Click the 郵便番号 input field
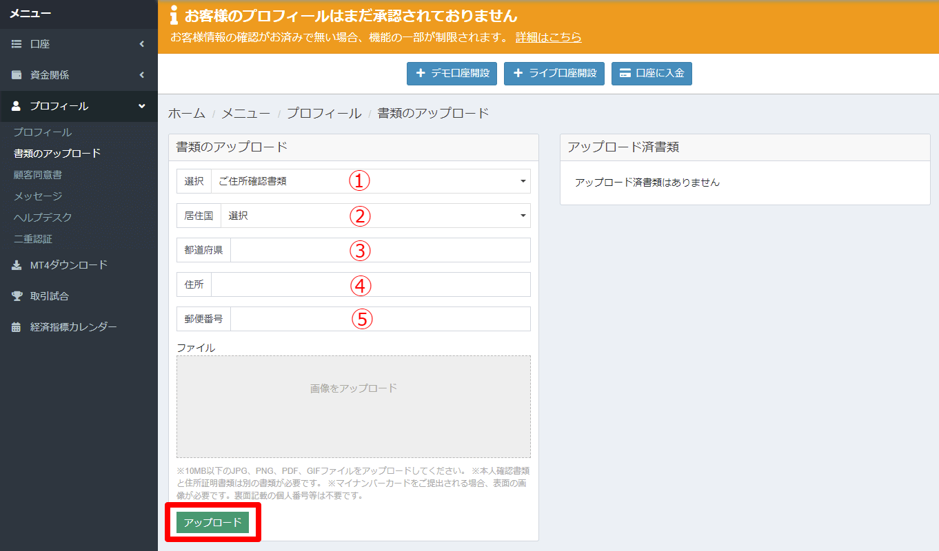The image size is (939, 551). click(380, 319)
